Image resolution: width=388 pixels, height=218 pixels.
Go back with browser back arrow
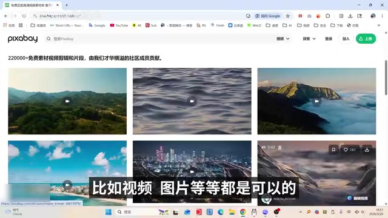(x=6, y=16)
